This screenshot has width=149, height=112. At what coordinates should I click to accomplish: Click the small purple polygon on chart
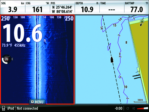[109, 47]
